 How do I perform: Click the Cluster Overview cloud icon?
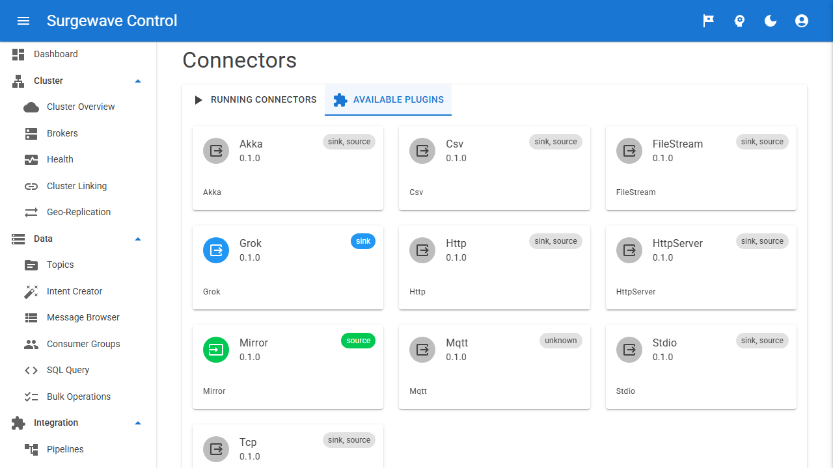pos(31,107)
